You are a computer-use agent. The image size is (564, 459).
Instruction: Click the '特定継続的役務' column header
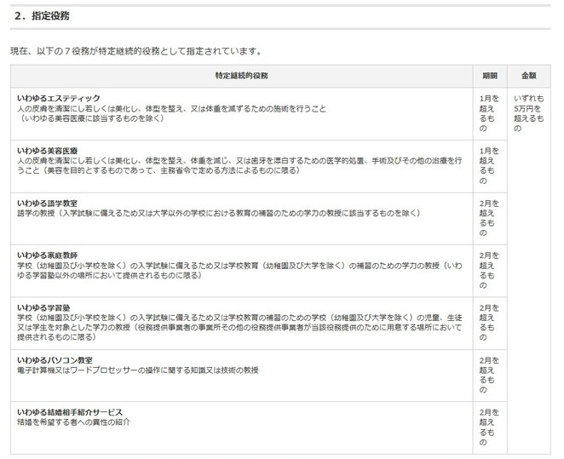pos(241,76)
